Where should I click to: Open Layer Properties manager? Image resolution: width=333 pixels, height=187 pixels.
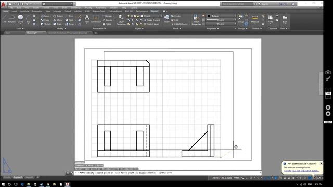point(121,20)
